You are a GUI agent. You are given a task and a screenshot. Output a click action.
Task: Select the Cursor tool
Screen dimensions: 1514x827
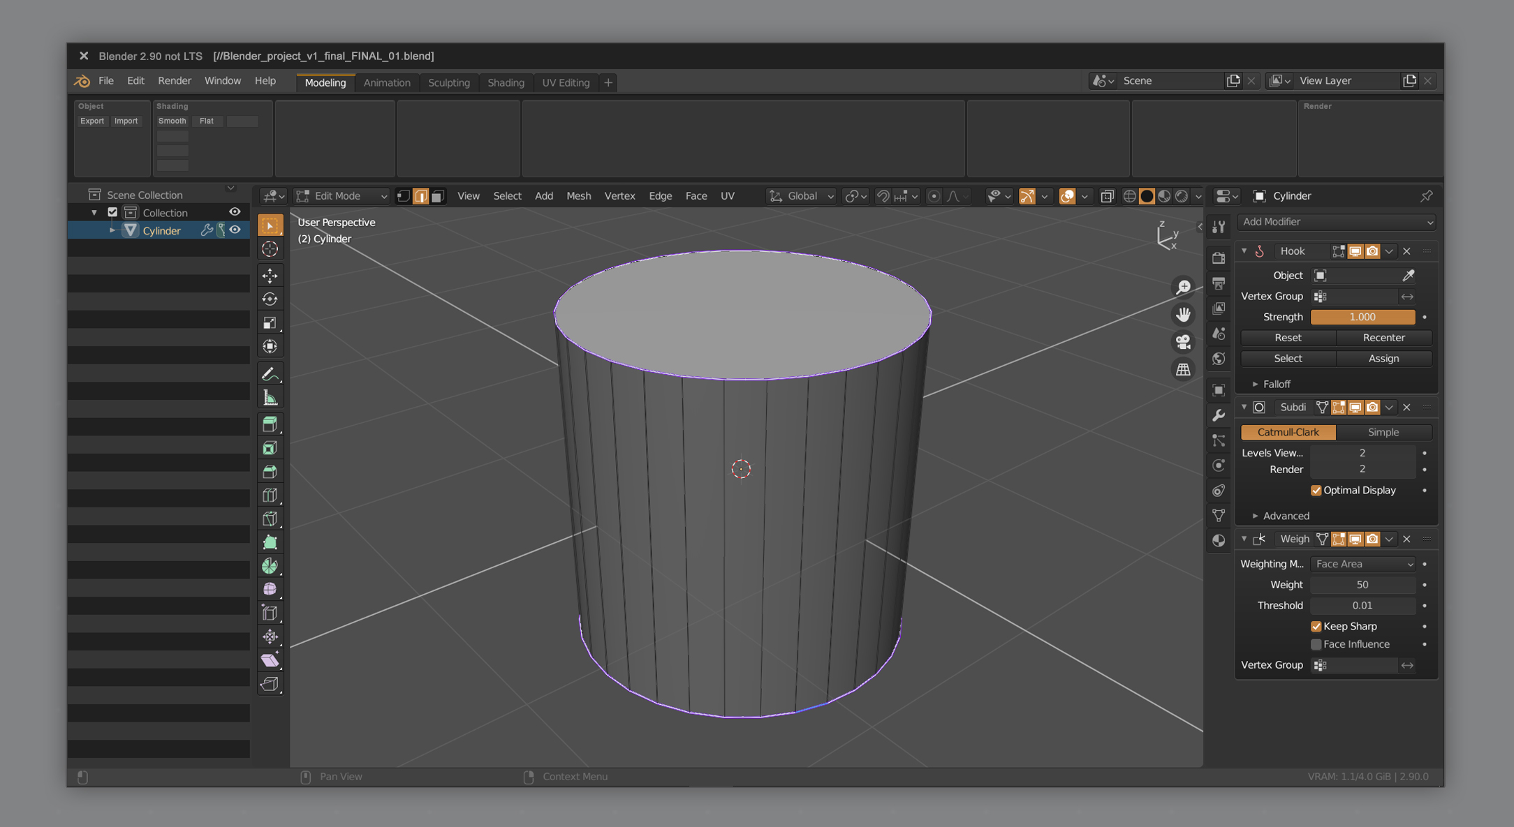point(270,249)
